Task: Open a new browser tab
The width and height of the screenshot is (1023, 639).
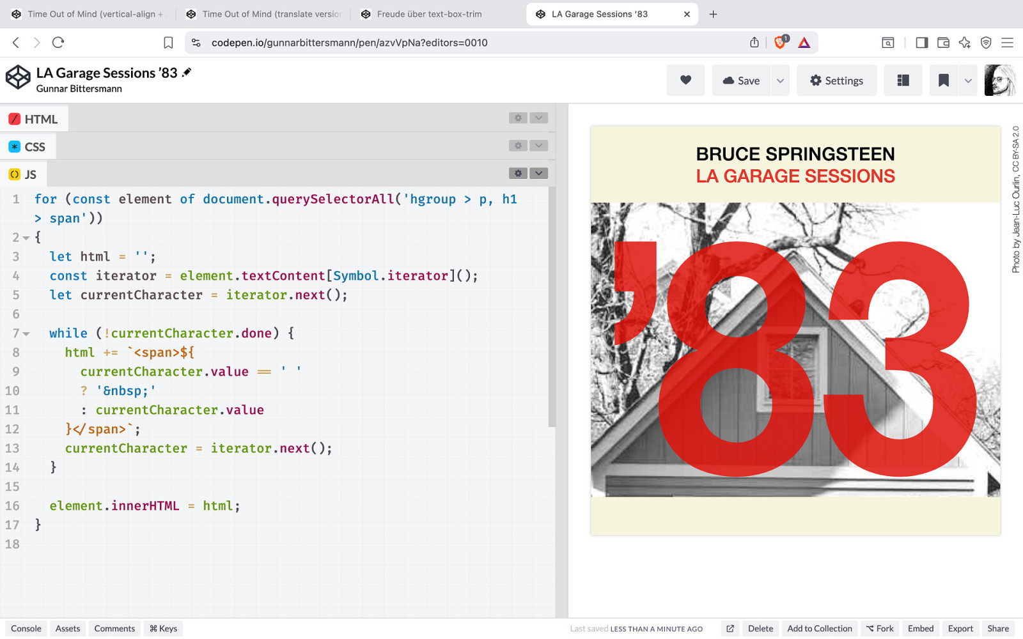Action: pyautogui.click(x=713, y=14)
